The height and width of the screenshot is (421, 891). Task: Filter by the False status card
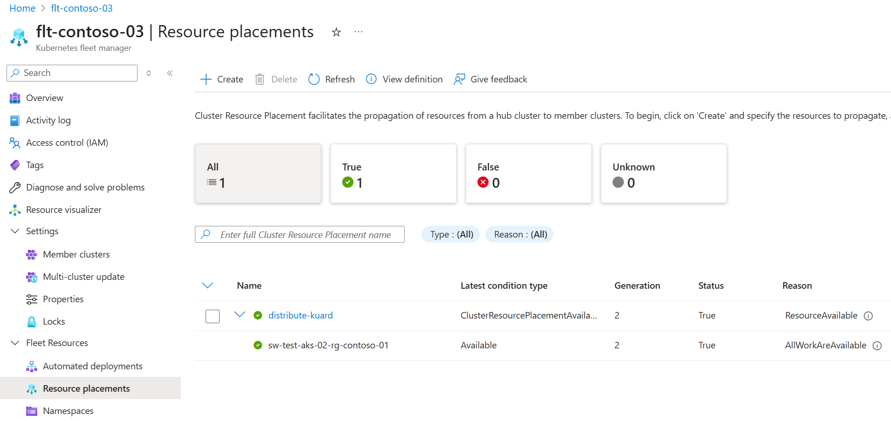tap(529, 173)
